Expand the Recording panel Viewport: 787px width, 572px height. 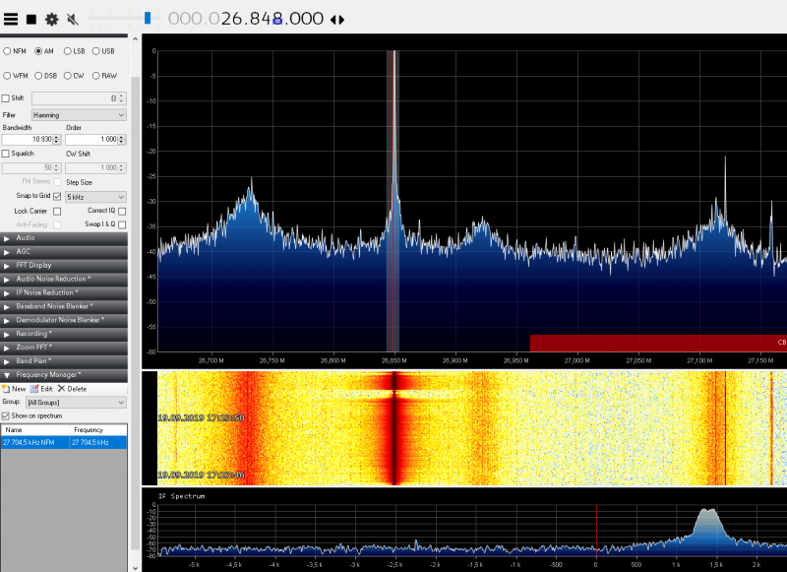pos(64,334)
